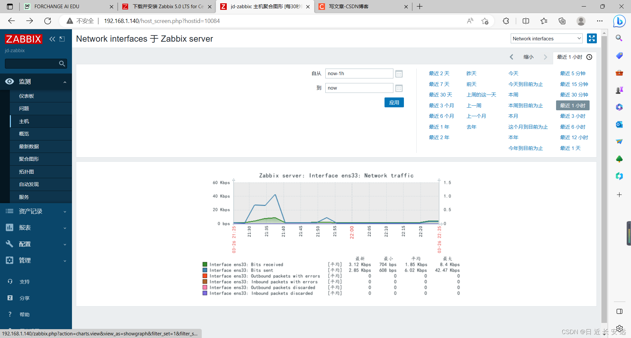Reload the page with refresh icon

pyautogui.click(x=48, y=21)
